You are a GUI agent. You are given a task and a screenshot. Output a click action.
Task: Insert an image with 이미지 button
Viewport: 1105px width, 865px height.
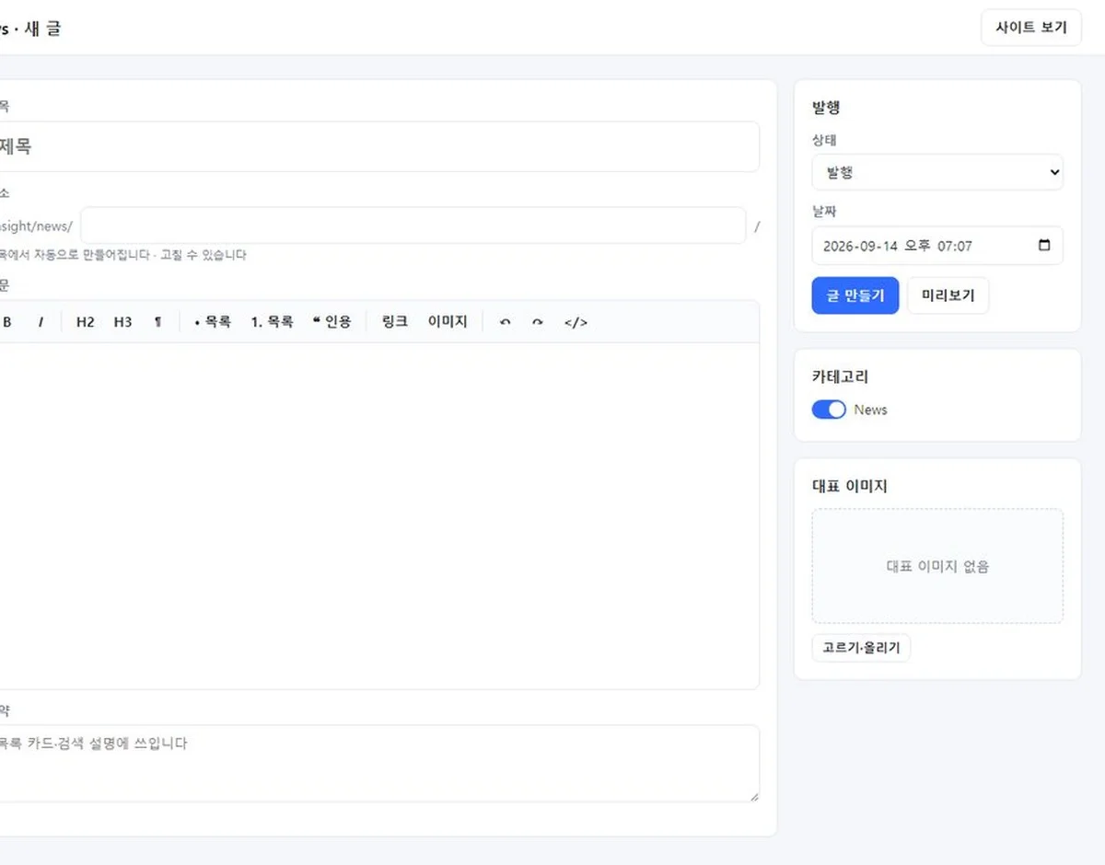(x=448, y=322)
